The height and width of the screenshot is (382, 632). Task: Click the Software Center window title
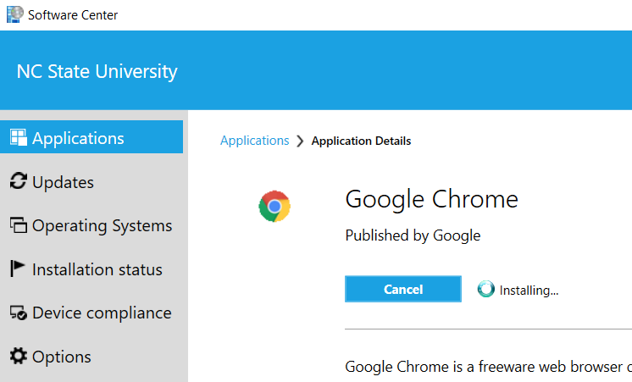[x=73, y=15]
